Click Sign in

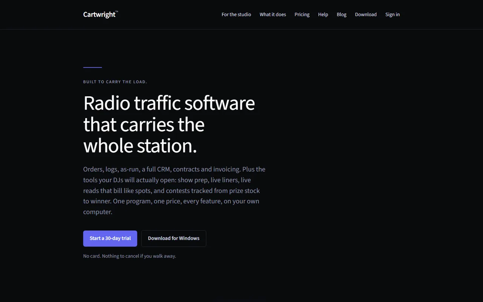[x=392, y=14]
